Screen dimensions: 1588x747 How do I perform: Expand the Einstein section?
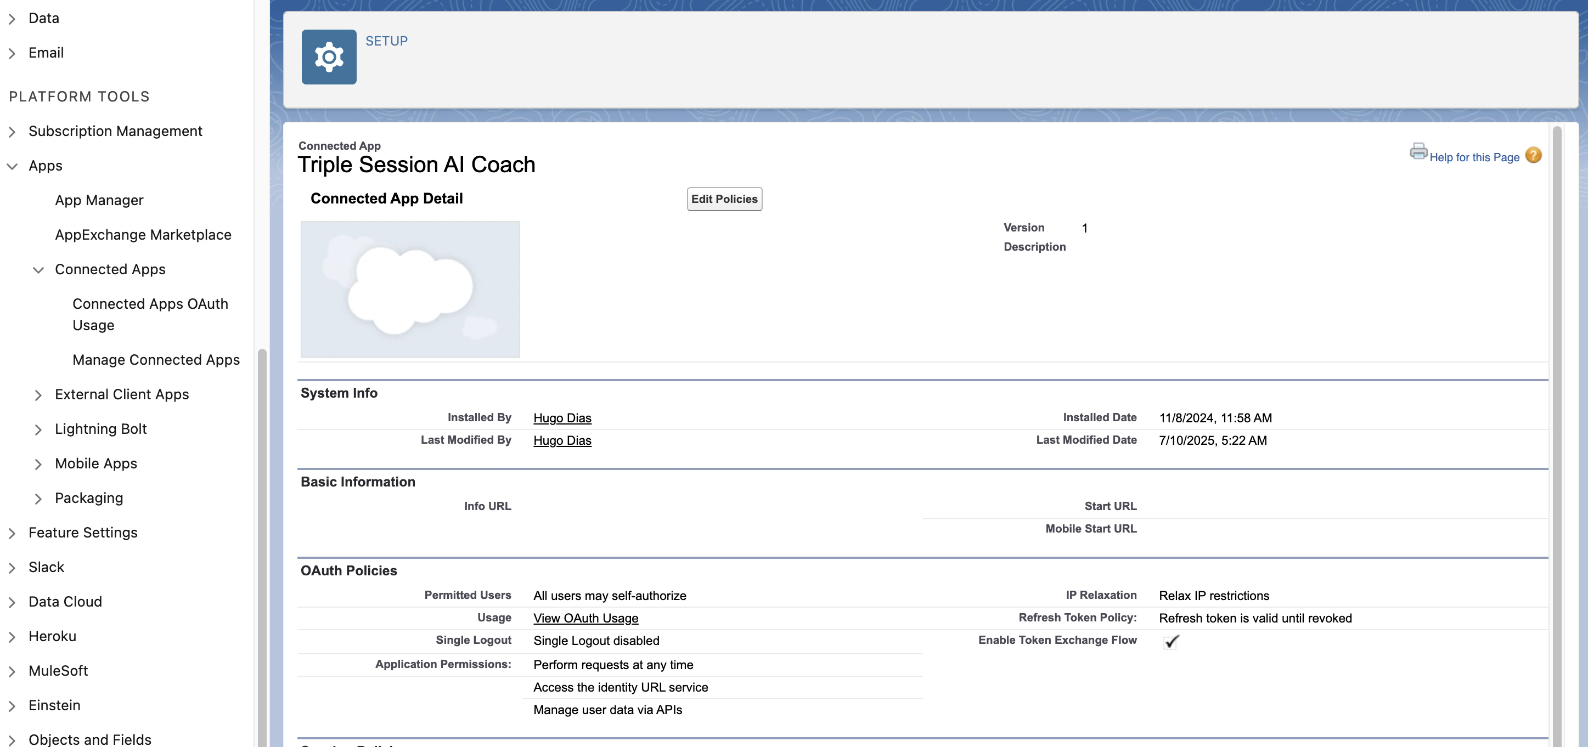click(12, 705)
